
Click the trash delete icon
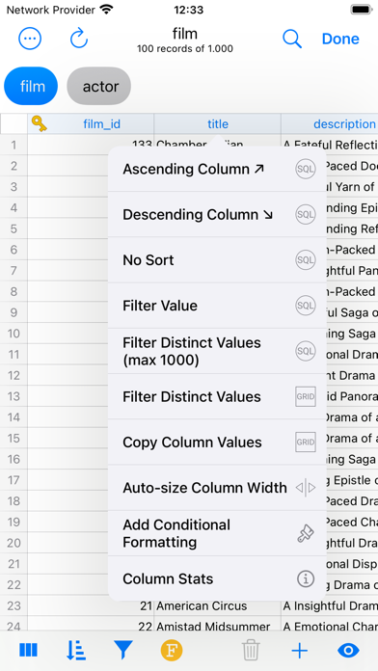(251, 651)
